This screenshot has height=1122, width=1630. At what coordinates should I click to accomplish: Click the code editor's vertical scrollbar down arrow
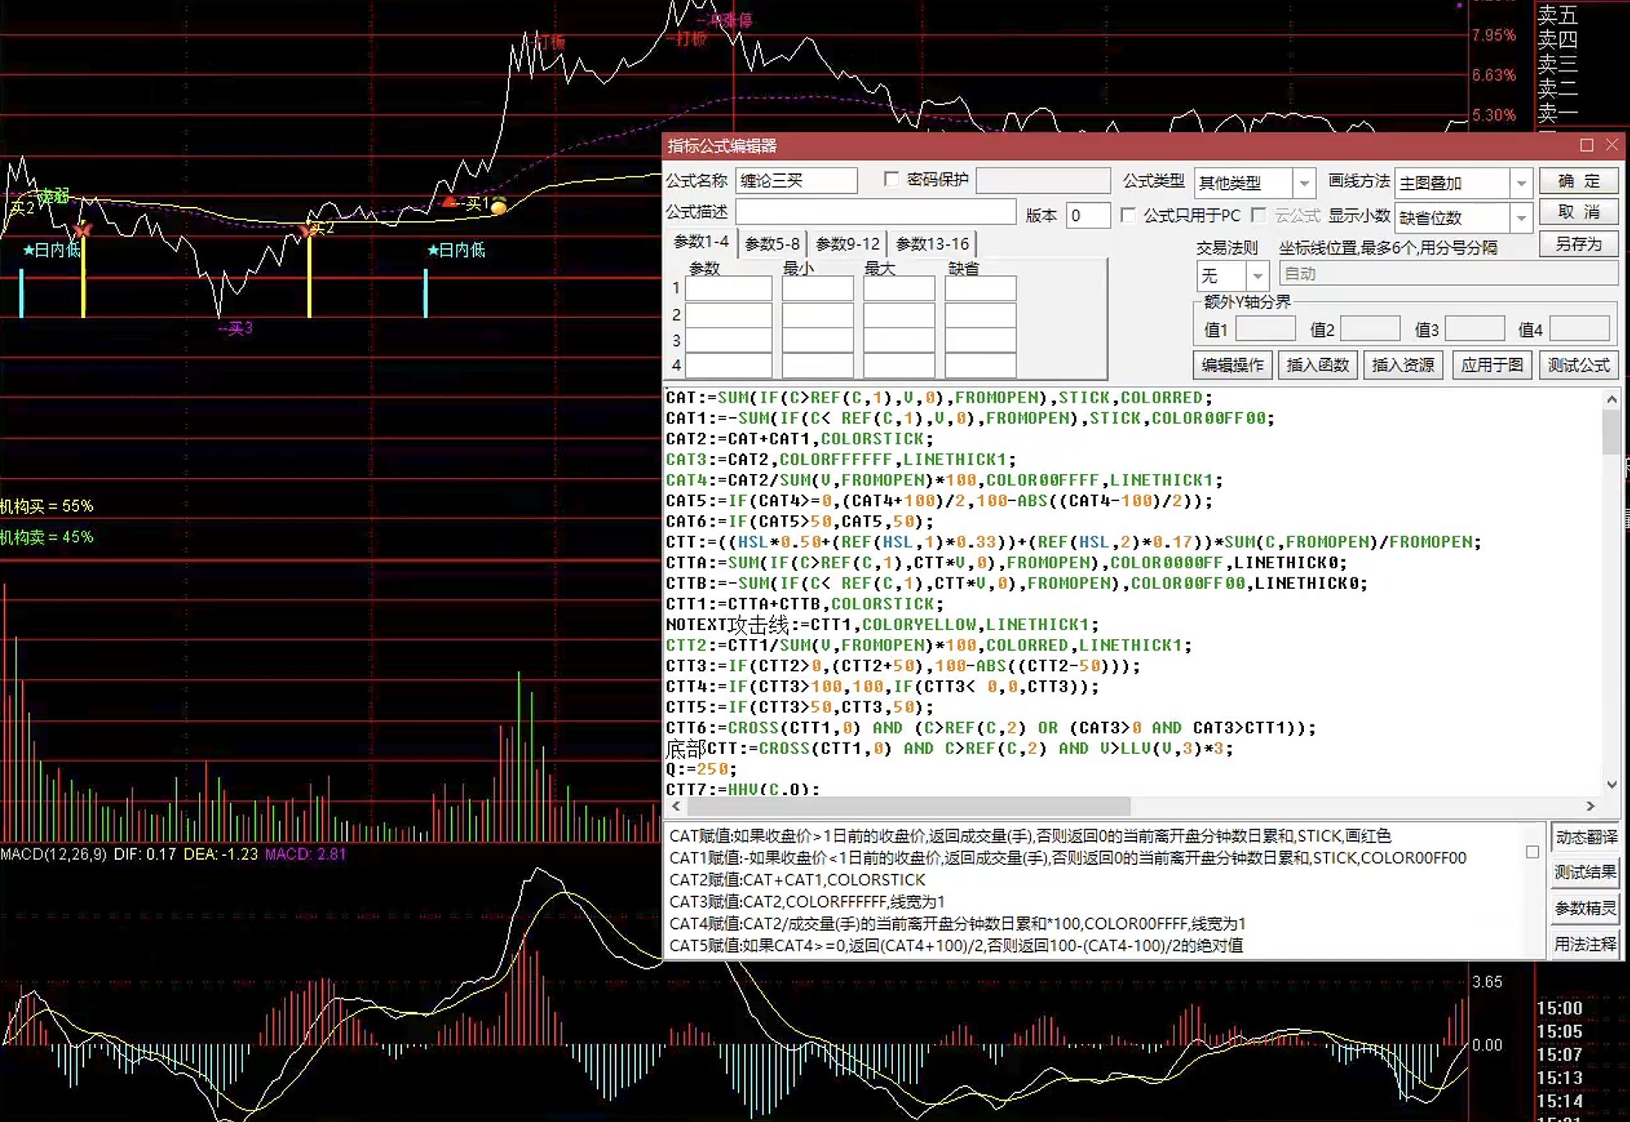coord(1611,784)
